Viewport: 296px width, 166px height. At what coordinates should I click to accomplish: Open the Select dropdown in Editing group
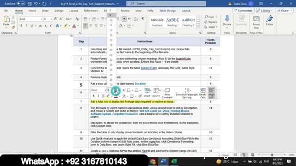pyautogui.click(x=211, y=27)
